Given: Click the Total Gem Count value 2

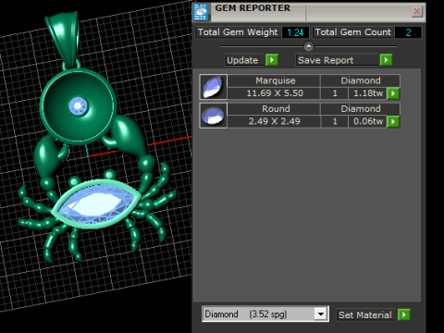Looking at the screenshot, I should pyautogui.click(x=408, y=32).
